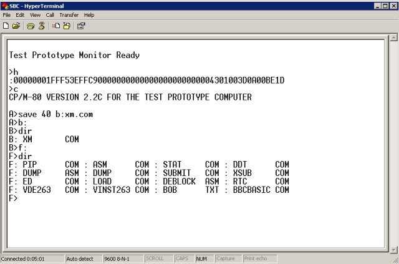The height and width of the screenshot is (264, 399).
Task: Click BBCBASIC in the directory listing
Action: point(251,190)
